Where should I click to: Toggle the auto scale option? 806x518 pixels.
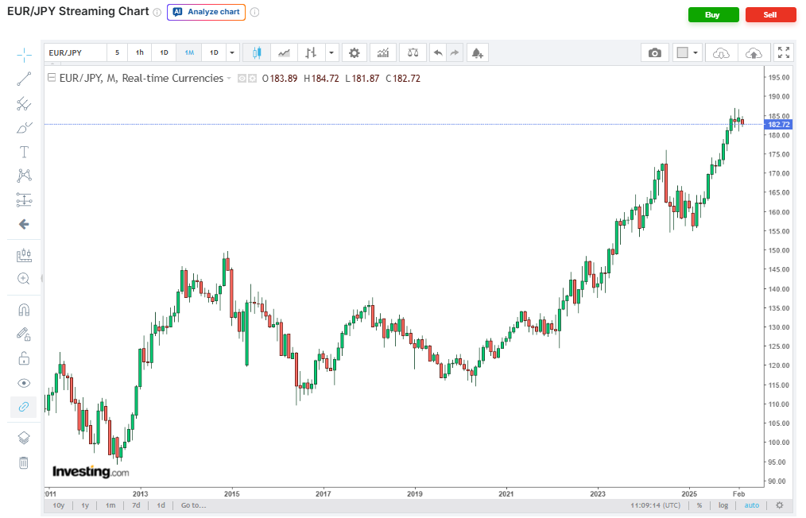(x=751, y=505)
